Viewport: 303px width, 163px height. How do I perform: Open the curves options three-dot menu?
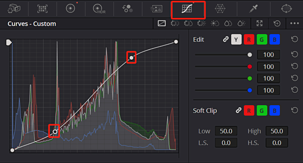(x=295, y=23)
